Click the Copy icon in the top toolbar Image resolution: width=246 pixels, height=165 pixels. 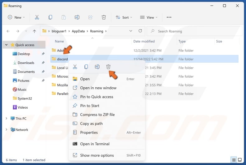coord(50,17)
